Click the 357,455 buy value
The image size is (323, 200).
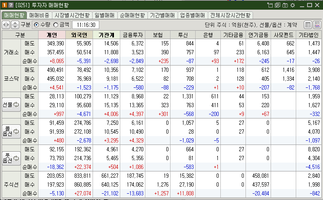55,52
